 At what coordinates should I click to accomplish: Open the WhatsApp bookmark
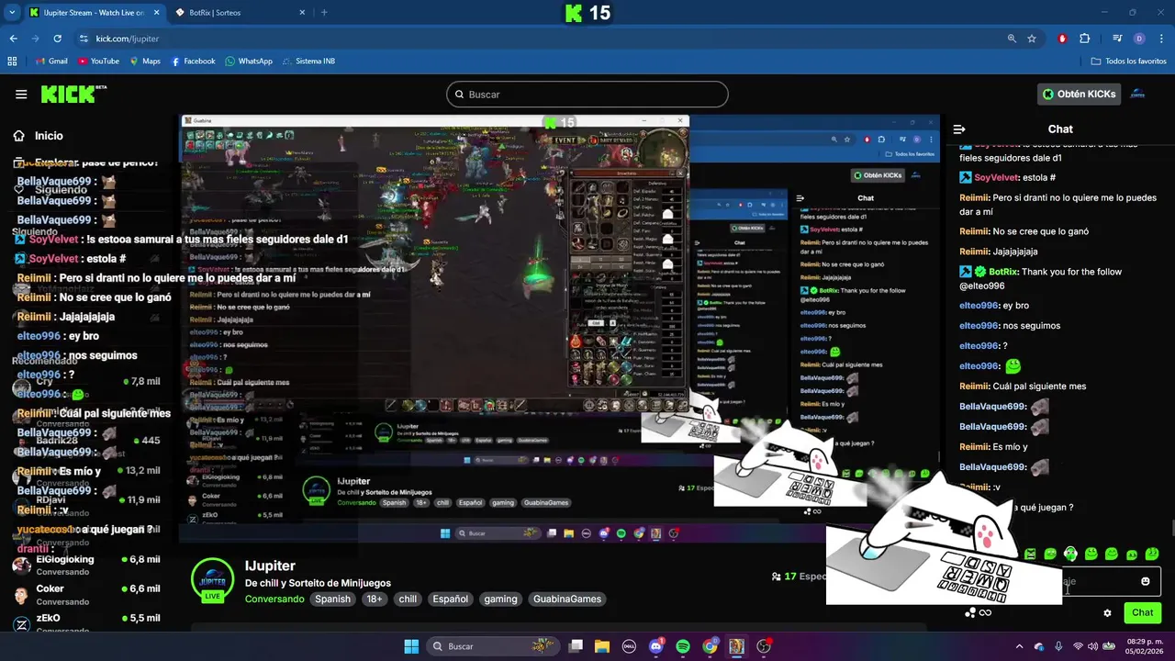pyautogui.click(x=249, y=62)
